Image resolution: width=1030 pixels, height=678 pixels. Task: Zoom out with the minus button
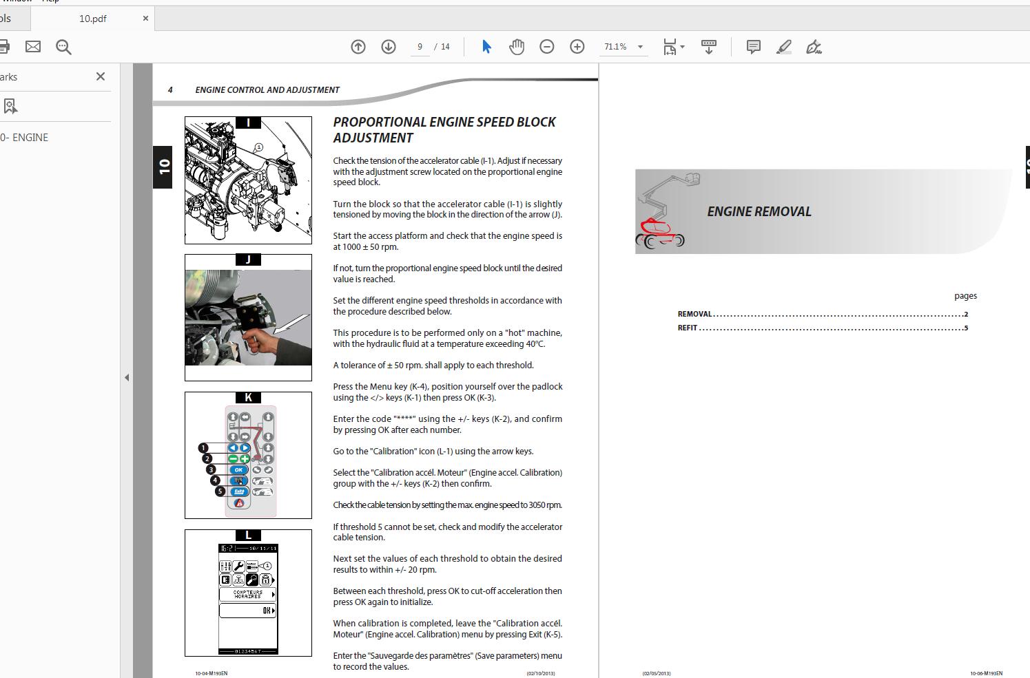(x=547, y=47)
